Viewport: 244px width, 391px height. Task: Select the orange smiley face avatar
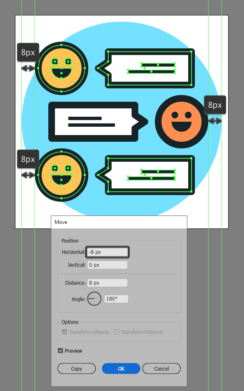(182, 122)
